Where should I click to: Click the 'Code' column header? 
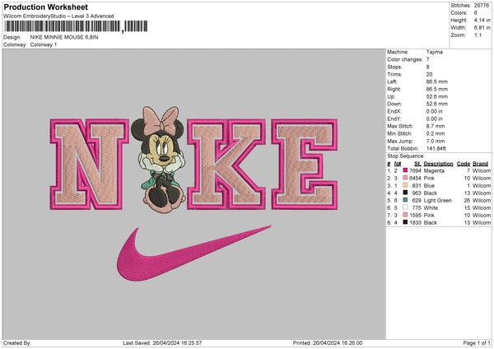coord(464,164)
